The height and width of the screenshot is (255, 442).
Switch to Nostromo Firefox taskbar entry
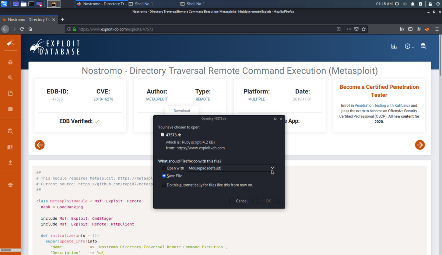tap(101, 4)
